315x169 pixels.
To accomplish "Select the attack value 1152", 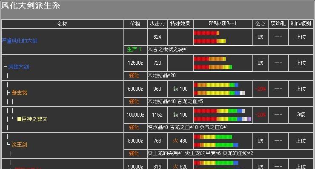I will click(157, 115).
